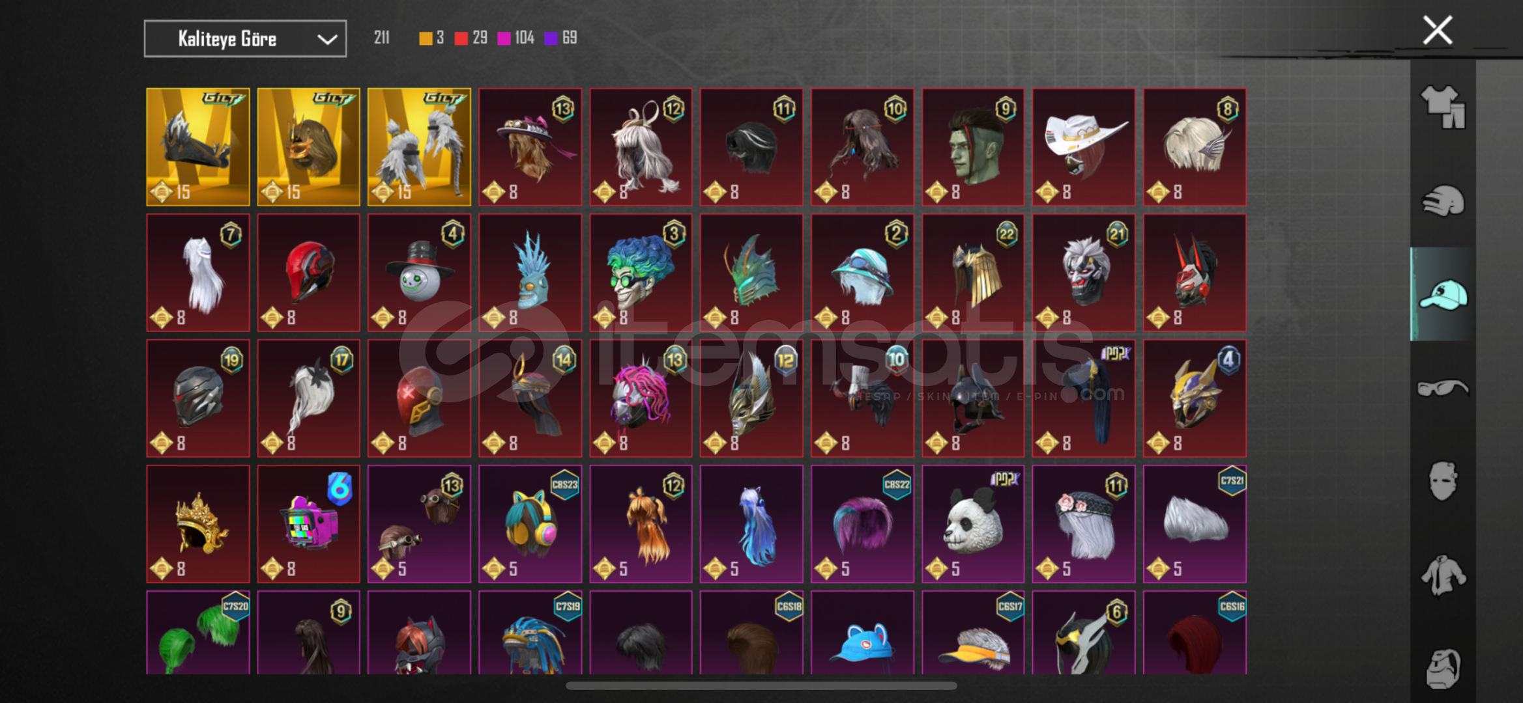Click the horizontal scrollbar at bottom
Image resolution: width=1523 pixels, height=703 pixels.
tap(761, 685)
